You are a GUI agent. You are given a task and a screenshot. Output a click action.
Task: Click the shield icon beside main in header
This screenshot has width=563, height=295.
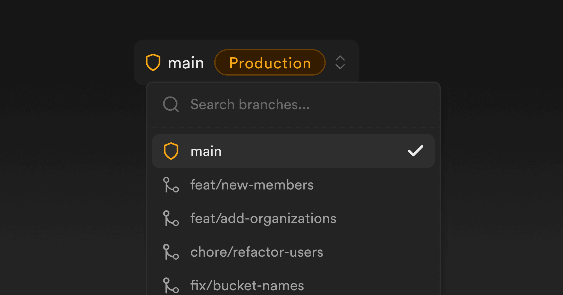point(153,62)
